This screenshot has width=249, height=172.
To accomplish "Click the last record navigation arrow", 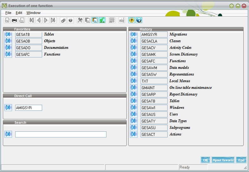I will (x=53, y=20).
